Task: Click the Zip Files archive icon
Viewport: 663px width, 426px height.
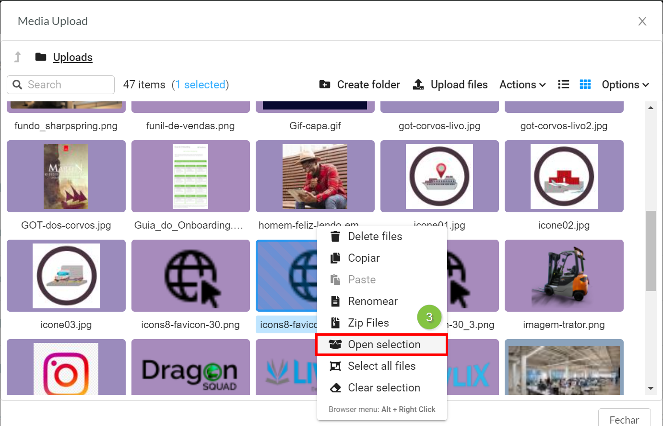Action: (335, 323)
